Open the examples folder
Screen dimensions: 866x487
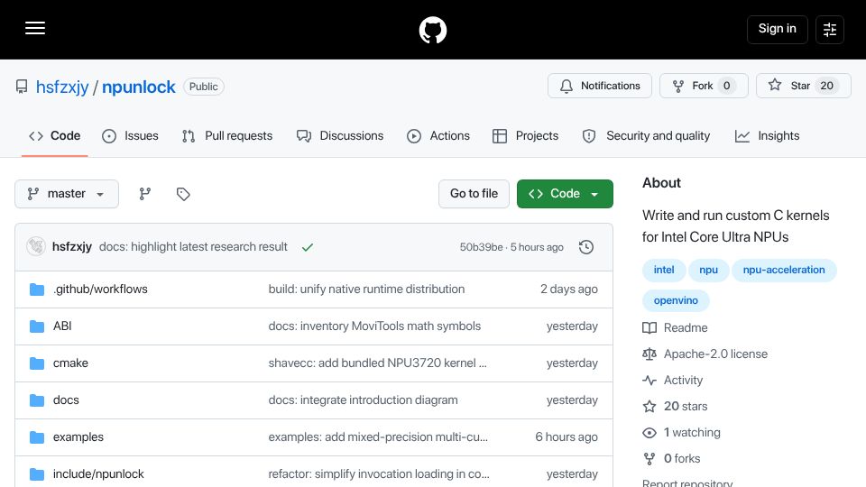pos(78,437)
